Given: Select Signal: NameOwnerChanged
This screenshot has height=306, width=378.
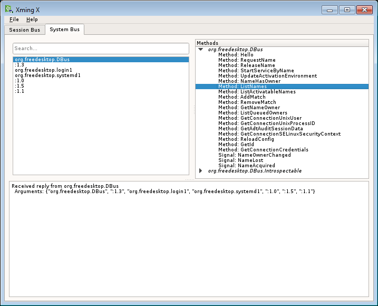Looking at the screenshot, I should pyautogui.click(x=255, y=156).
